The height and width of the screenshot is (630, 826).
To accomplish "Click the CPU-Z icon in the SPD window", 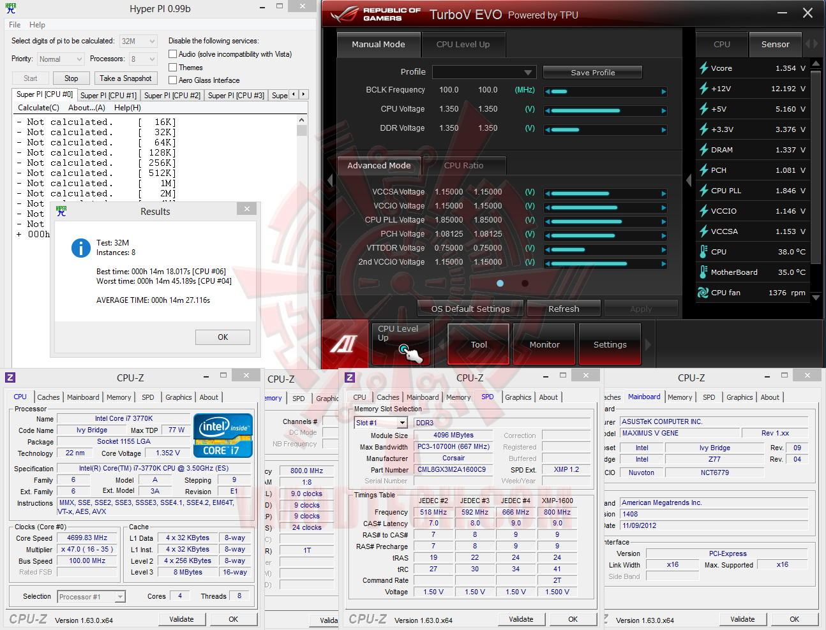I will (350, 377).
